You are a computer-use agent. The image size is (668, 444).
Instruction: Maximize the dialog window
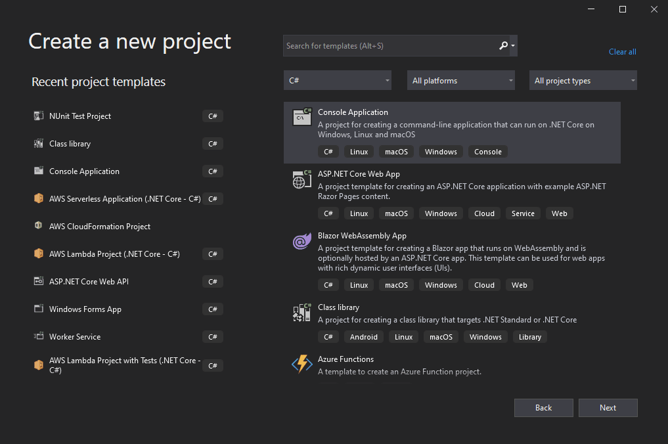(x=623, y=9)
